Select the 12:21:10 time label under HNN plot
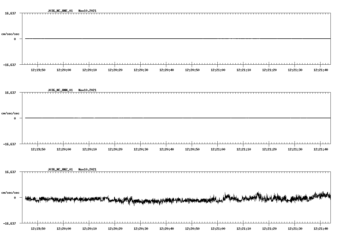Image resolution: width=349 pixels, height=238 pixels. [244, 149]
